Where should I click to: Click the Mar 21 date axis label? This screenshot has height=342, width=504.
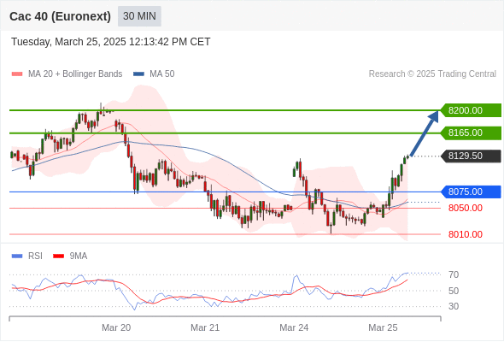click(x=205, y=327)
